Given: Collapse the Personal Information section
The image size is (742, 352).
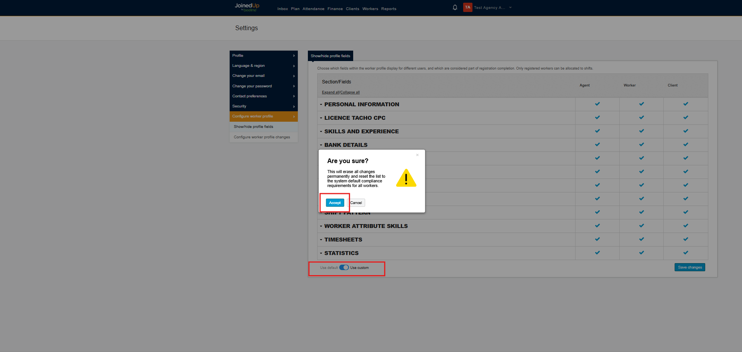Looking at the screenshot, I should [x=321, y=104].
